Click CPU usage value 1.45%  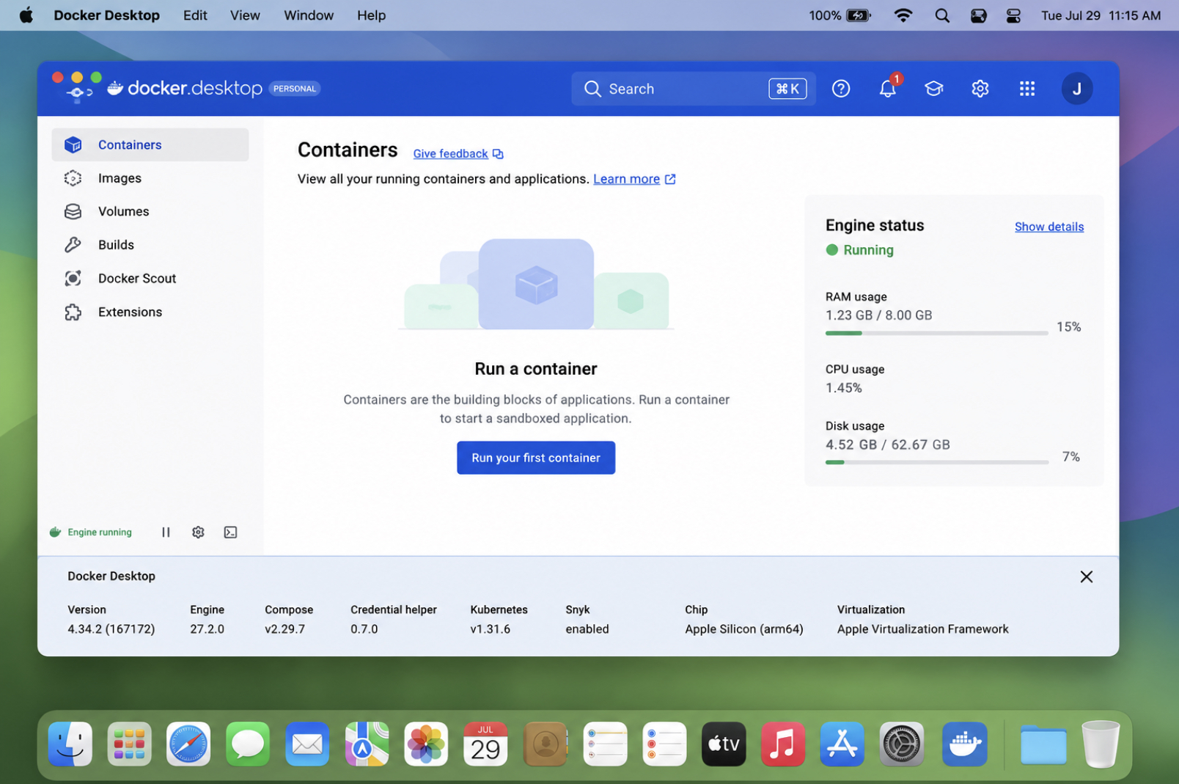click(844, 388)
